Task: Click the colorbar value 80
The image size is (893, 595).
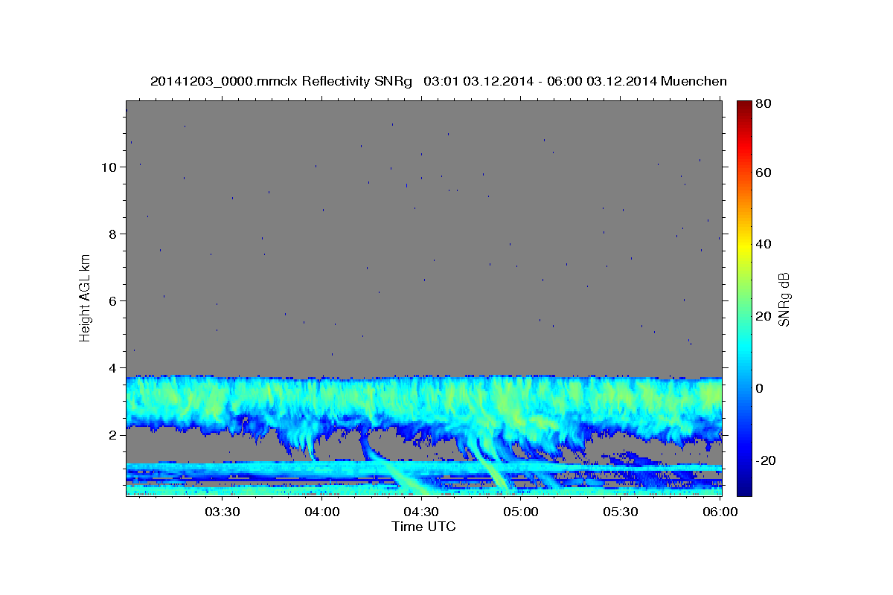Action: coord(763,105)
